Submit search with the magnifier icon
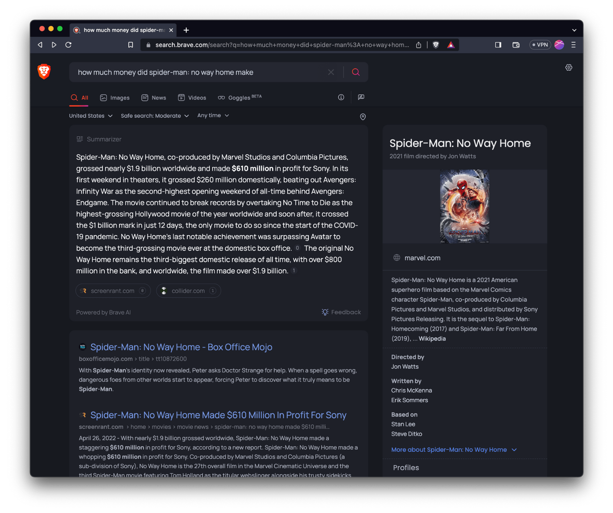613x513 pixels. [x=356, y=72]
